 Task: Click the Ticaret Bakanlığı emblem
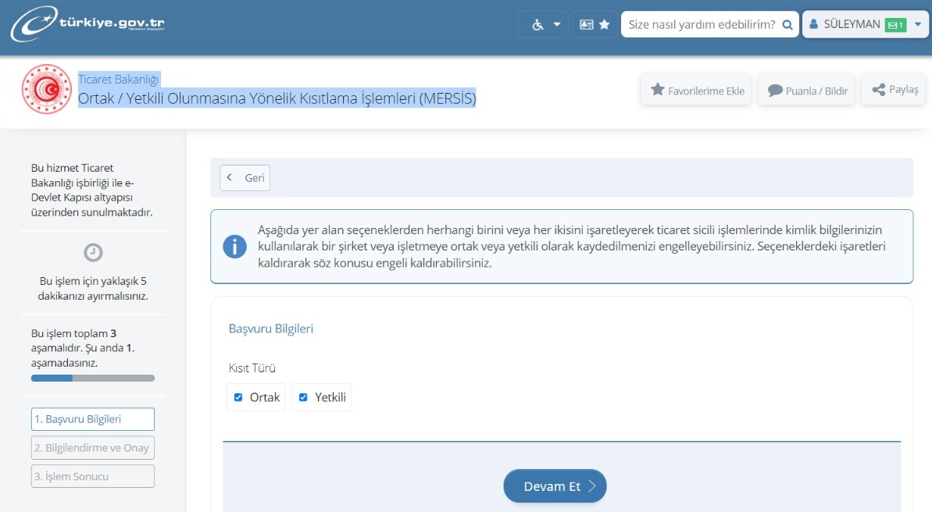[46, 89]
